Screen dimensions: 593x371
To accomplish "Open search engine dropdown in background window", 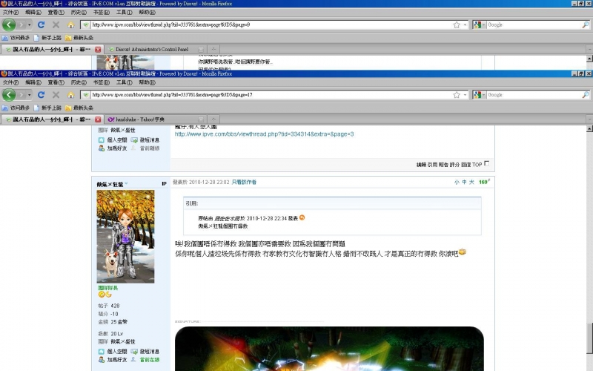I will coord(484,25).
